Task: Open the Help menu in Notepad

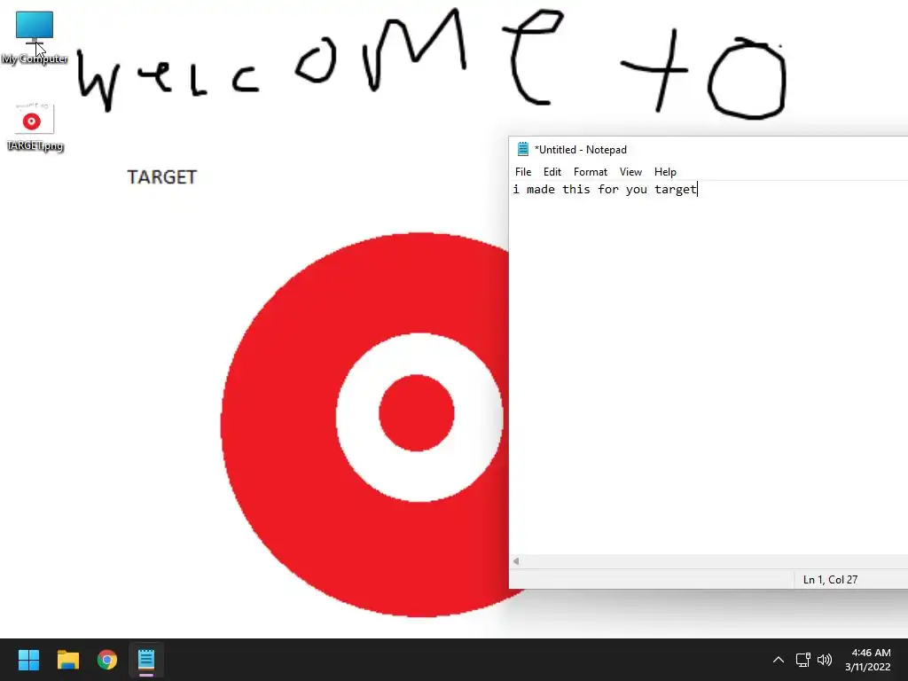Action: pos(665,172)
